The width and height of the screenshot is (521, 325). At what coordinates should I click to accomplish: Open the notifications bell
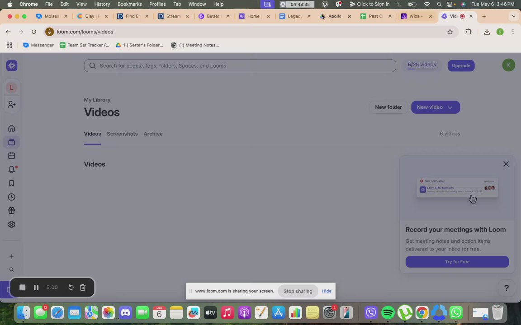[x=12, y=169]
